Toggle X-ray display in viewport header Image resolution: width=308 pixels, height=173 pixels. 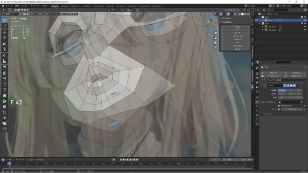(235, 14)
